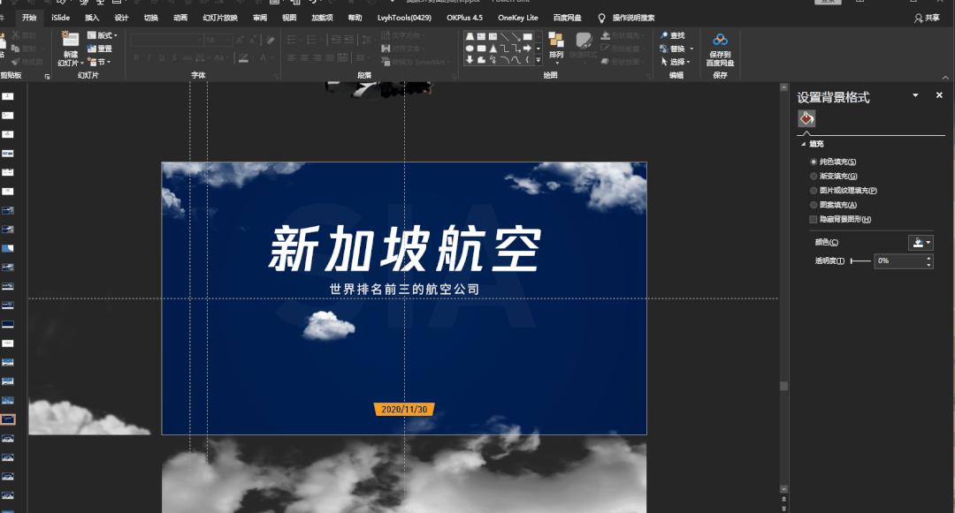955x513 pixels.
Task: Select the arrow shape in the shapes gallery
Action: click(528, 48)
